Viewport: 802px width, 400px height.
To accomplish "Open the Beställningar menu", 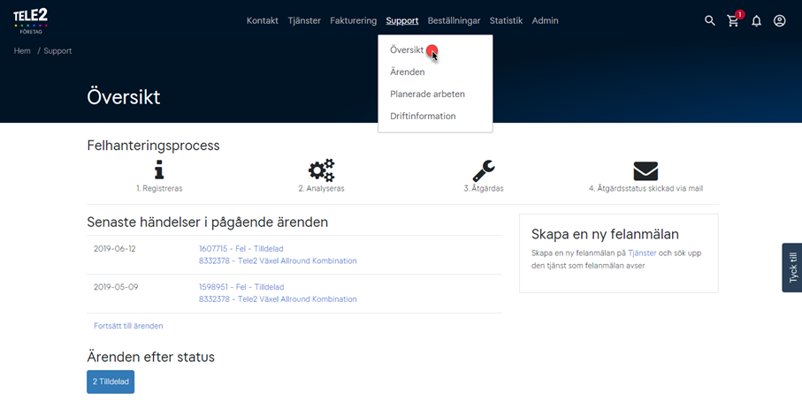I will point(454,21).
